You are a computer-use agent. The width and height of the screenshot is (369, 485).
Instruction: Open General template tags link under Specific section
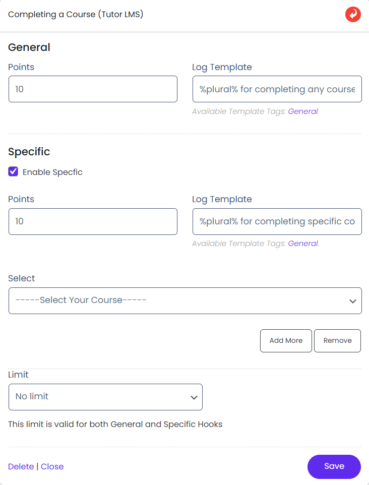tap(302, 244)
